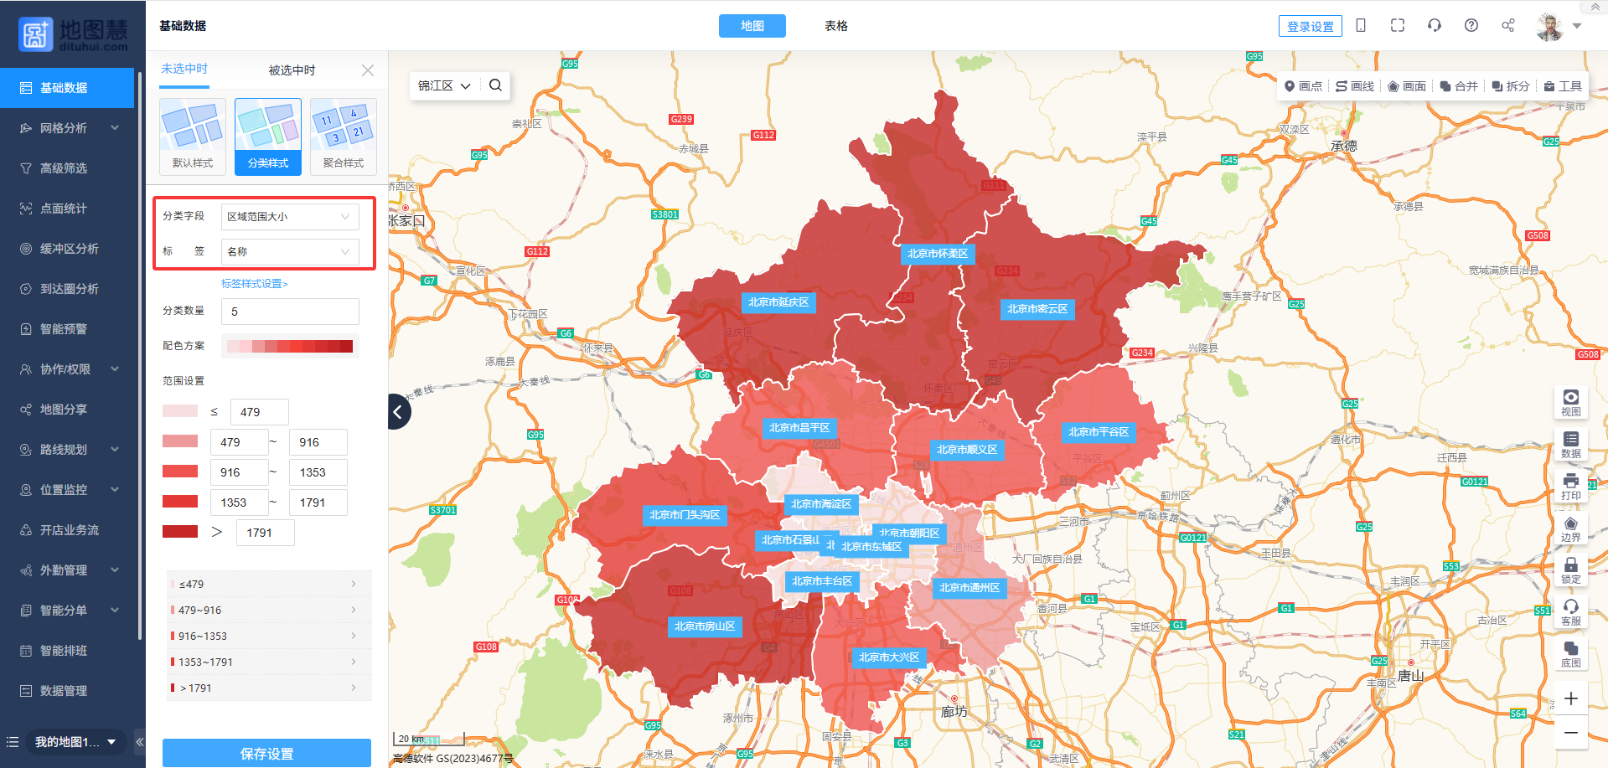1608x768 pixels.
Task: Switch to the 被选中时 tab
Action: [292, 70]
